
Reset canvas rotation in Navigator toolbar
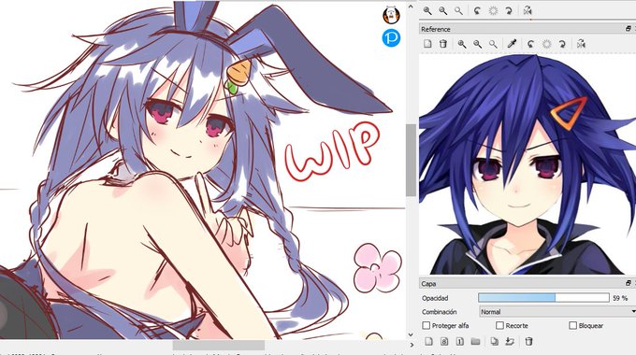493,11
